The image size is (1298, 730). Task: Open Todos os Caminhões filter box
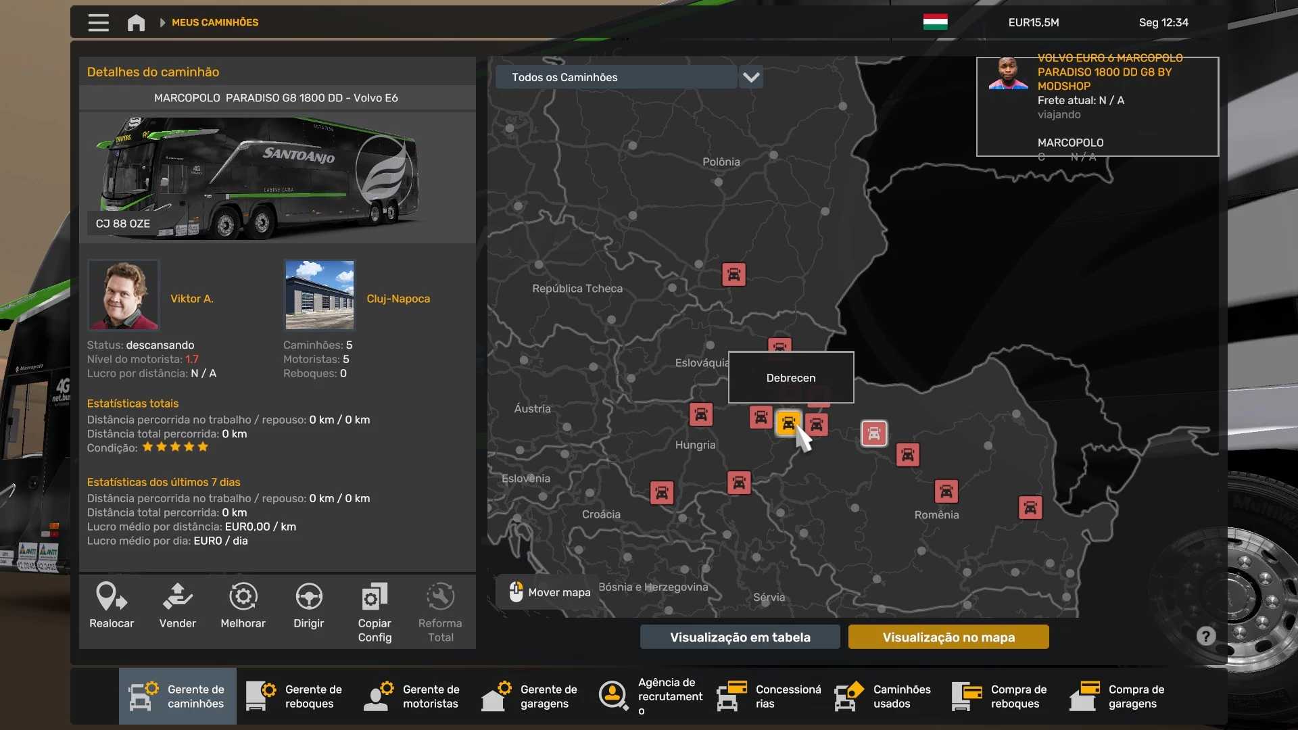coord(615,77)
